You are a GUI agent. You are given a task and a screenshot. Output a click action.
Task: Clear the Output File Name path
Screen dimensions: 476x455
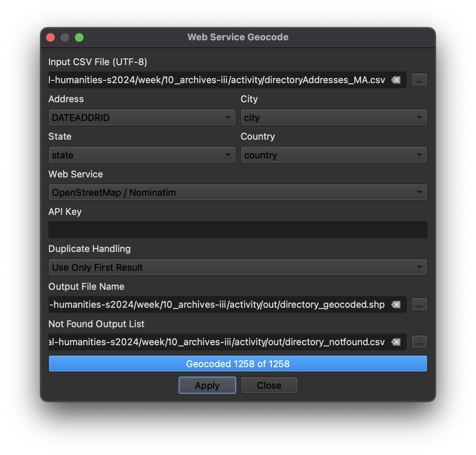pos(396,305)
